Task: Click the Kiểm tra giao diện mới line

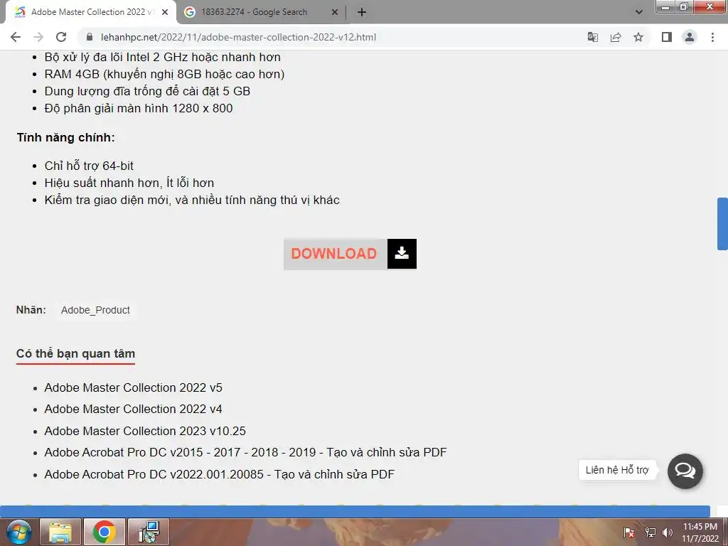Action: pyautogui.click(x=192, y=200)
